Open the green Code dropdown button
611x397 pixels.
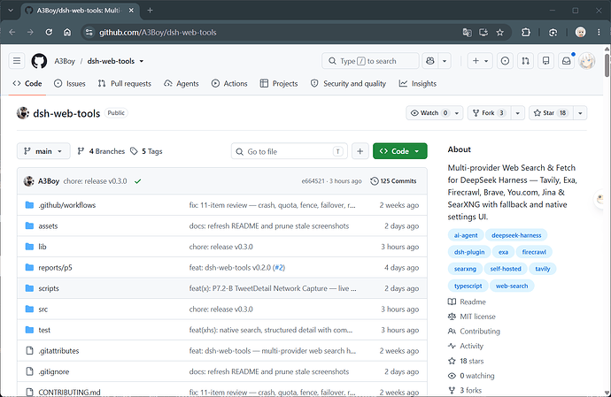pyautogui.click(x=399, y=151)
